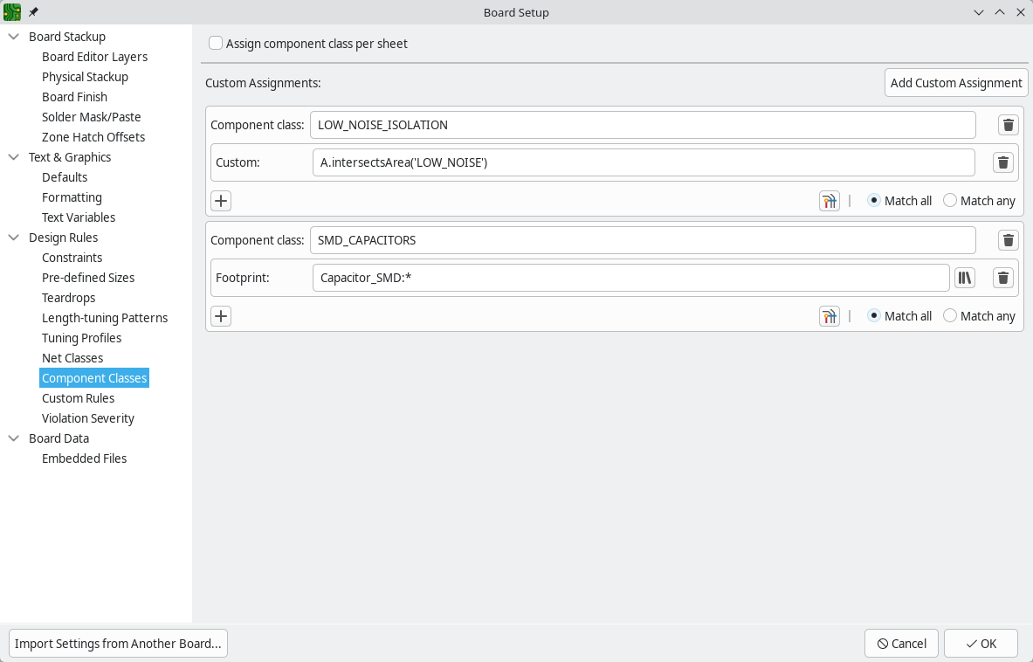Select Match any for LOW_NOISE_ISOLATION
The width and height of the screenshot is (1033, 662).
pos(949,200)
